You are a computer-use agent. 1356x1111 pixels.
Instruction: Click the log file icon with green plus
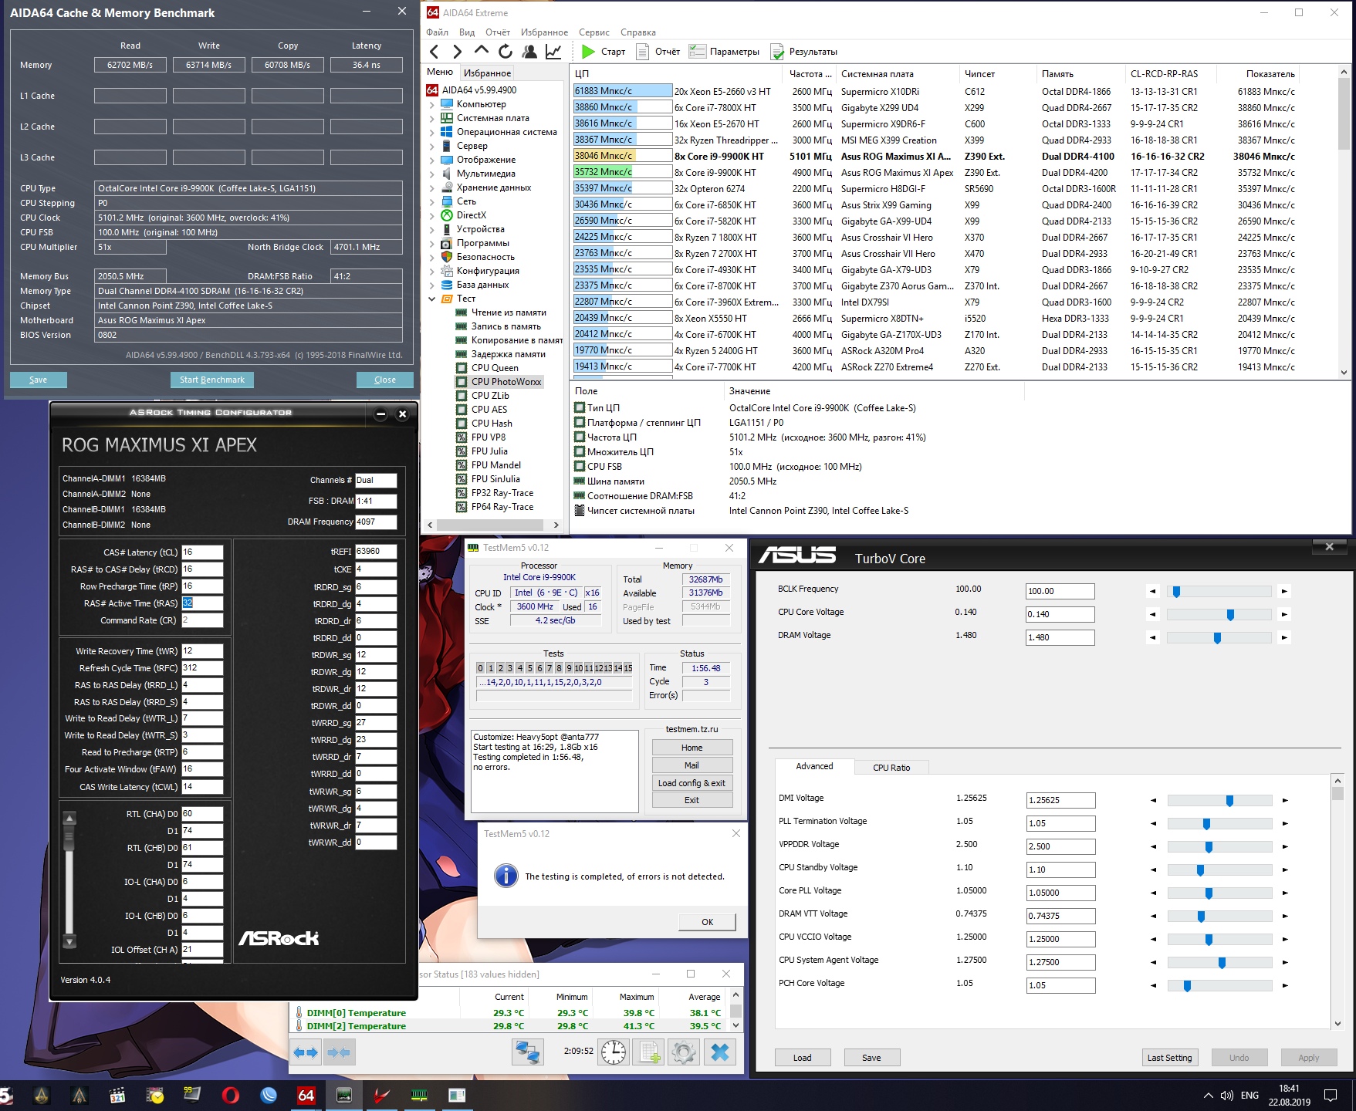click(648, 1052)
